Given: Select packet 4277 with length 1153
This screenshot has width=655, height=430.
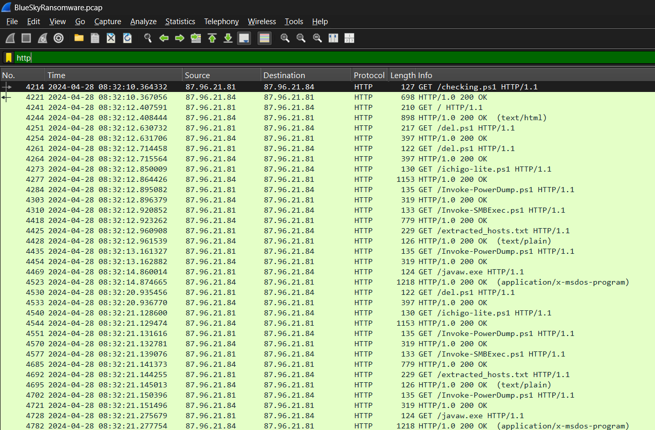Looking at the screenshot, I should 327,179.
